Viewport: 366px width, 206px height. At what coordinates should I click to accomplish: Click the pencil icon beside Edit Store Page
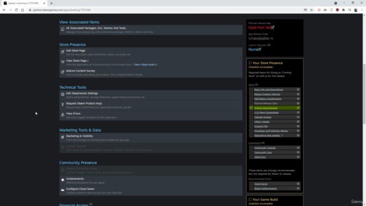point(62,52)
